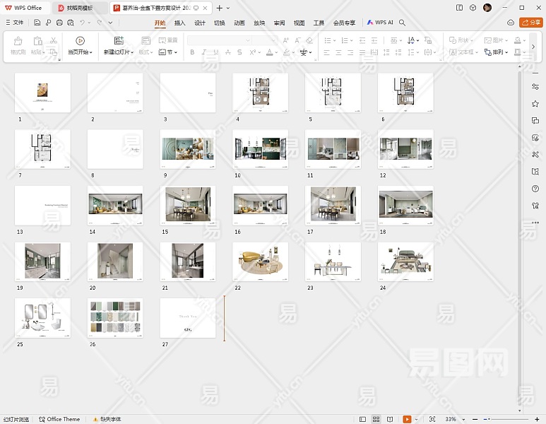Open reading view from status bar
The height and width of the screenshot is (424, 546).
pos(391,419)
